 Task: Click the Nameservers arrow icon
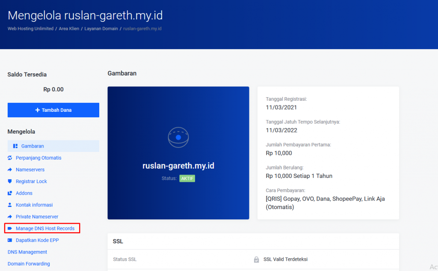[9, 169]
